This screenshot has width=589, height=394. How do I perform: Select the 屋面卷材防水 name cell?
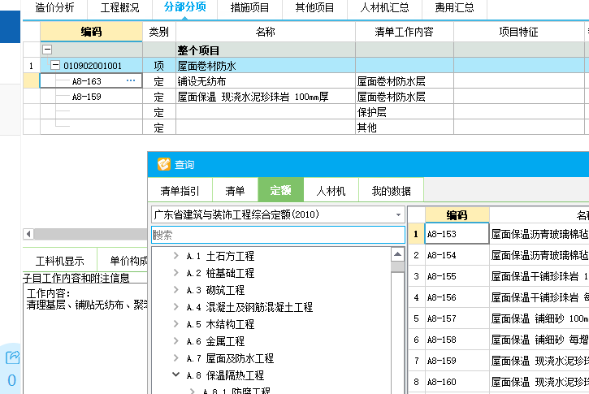pyautogui.click(x=266, y=66)
